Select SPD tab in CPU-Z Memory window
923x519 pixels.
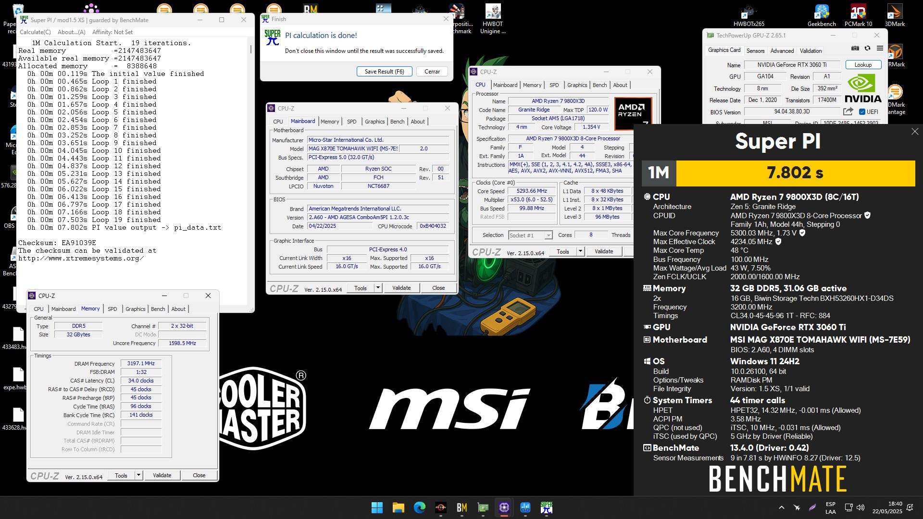pos(112,309)
